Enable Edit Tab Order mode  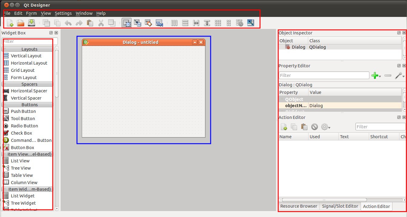[159, 23]
